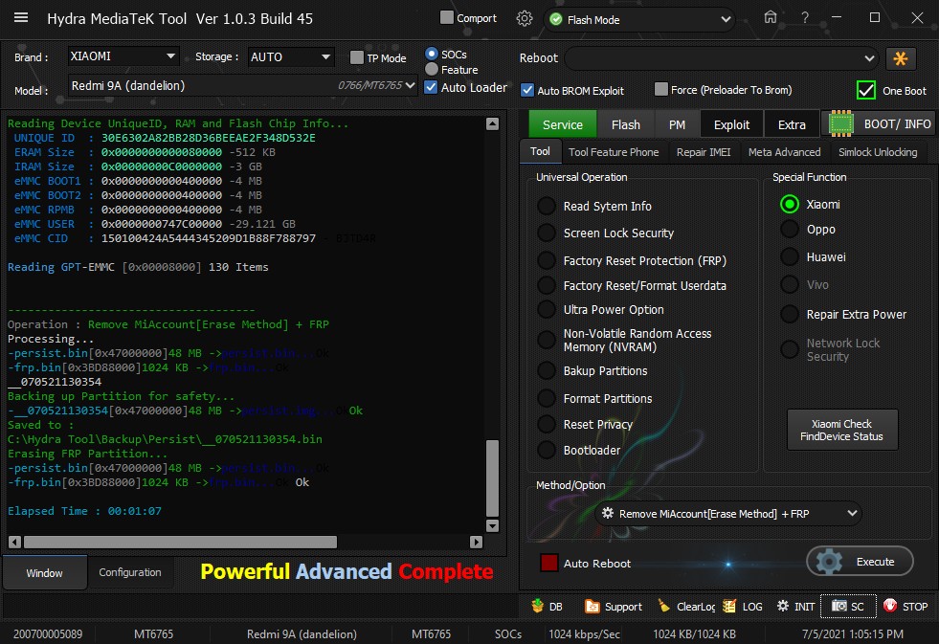Click the Execute button

[860, 562]
